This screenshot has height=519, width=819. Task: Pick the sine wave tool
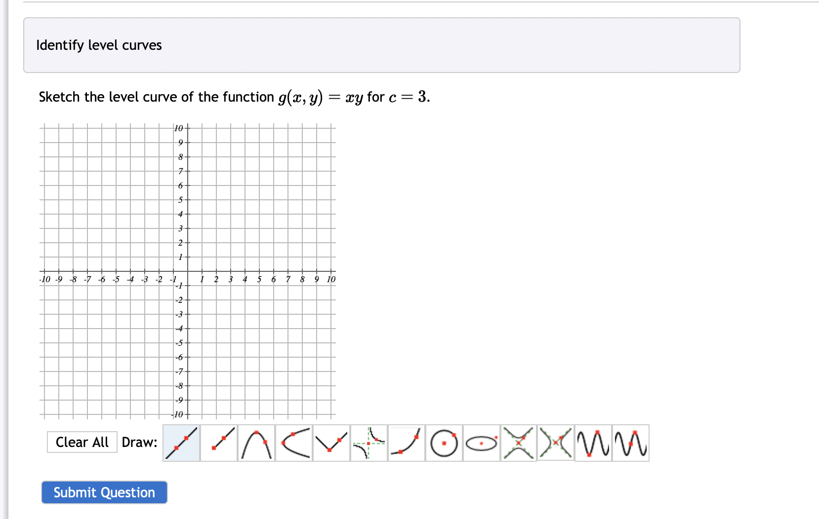pos(631,443)
